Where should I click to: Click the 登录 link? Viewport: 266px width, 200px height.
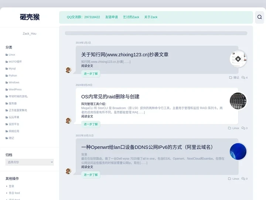[11, 186]
